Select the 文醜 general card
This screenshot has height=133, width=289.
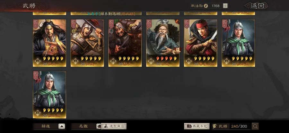[x=87, y=43]
